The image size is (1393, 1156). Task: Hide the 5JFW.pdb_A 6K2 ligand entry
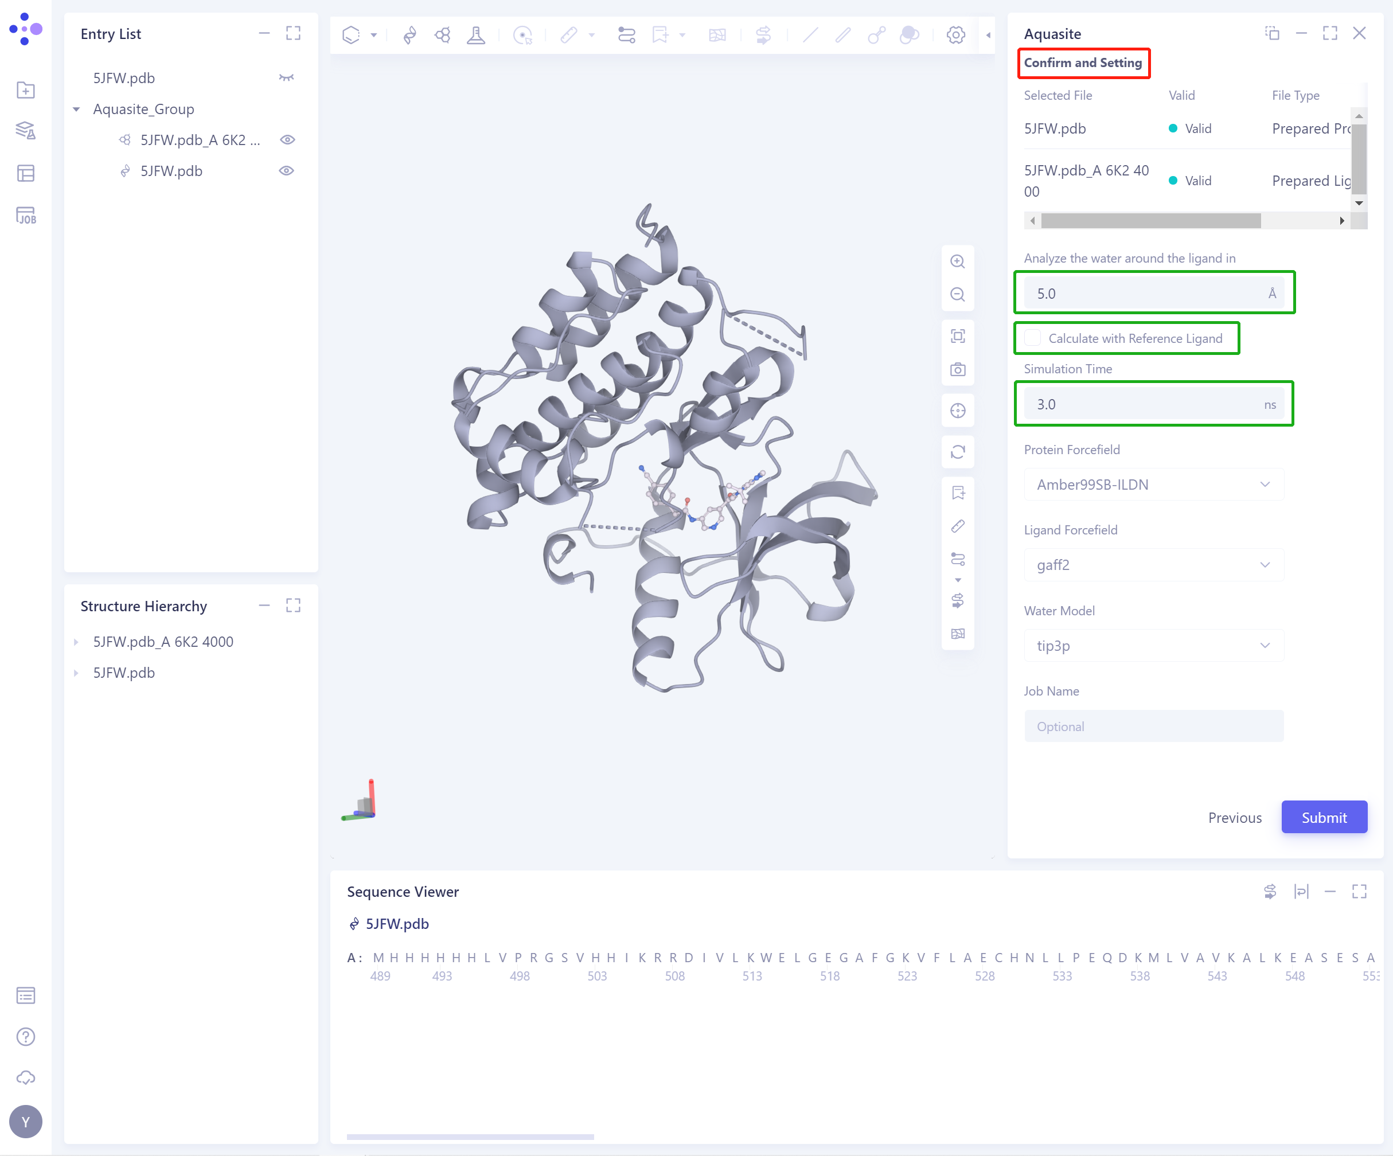287,139
